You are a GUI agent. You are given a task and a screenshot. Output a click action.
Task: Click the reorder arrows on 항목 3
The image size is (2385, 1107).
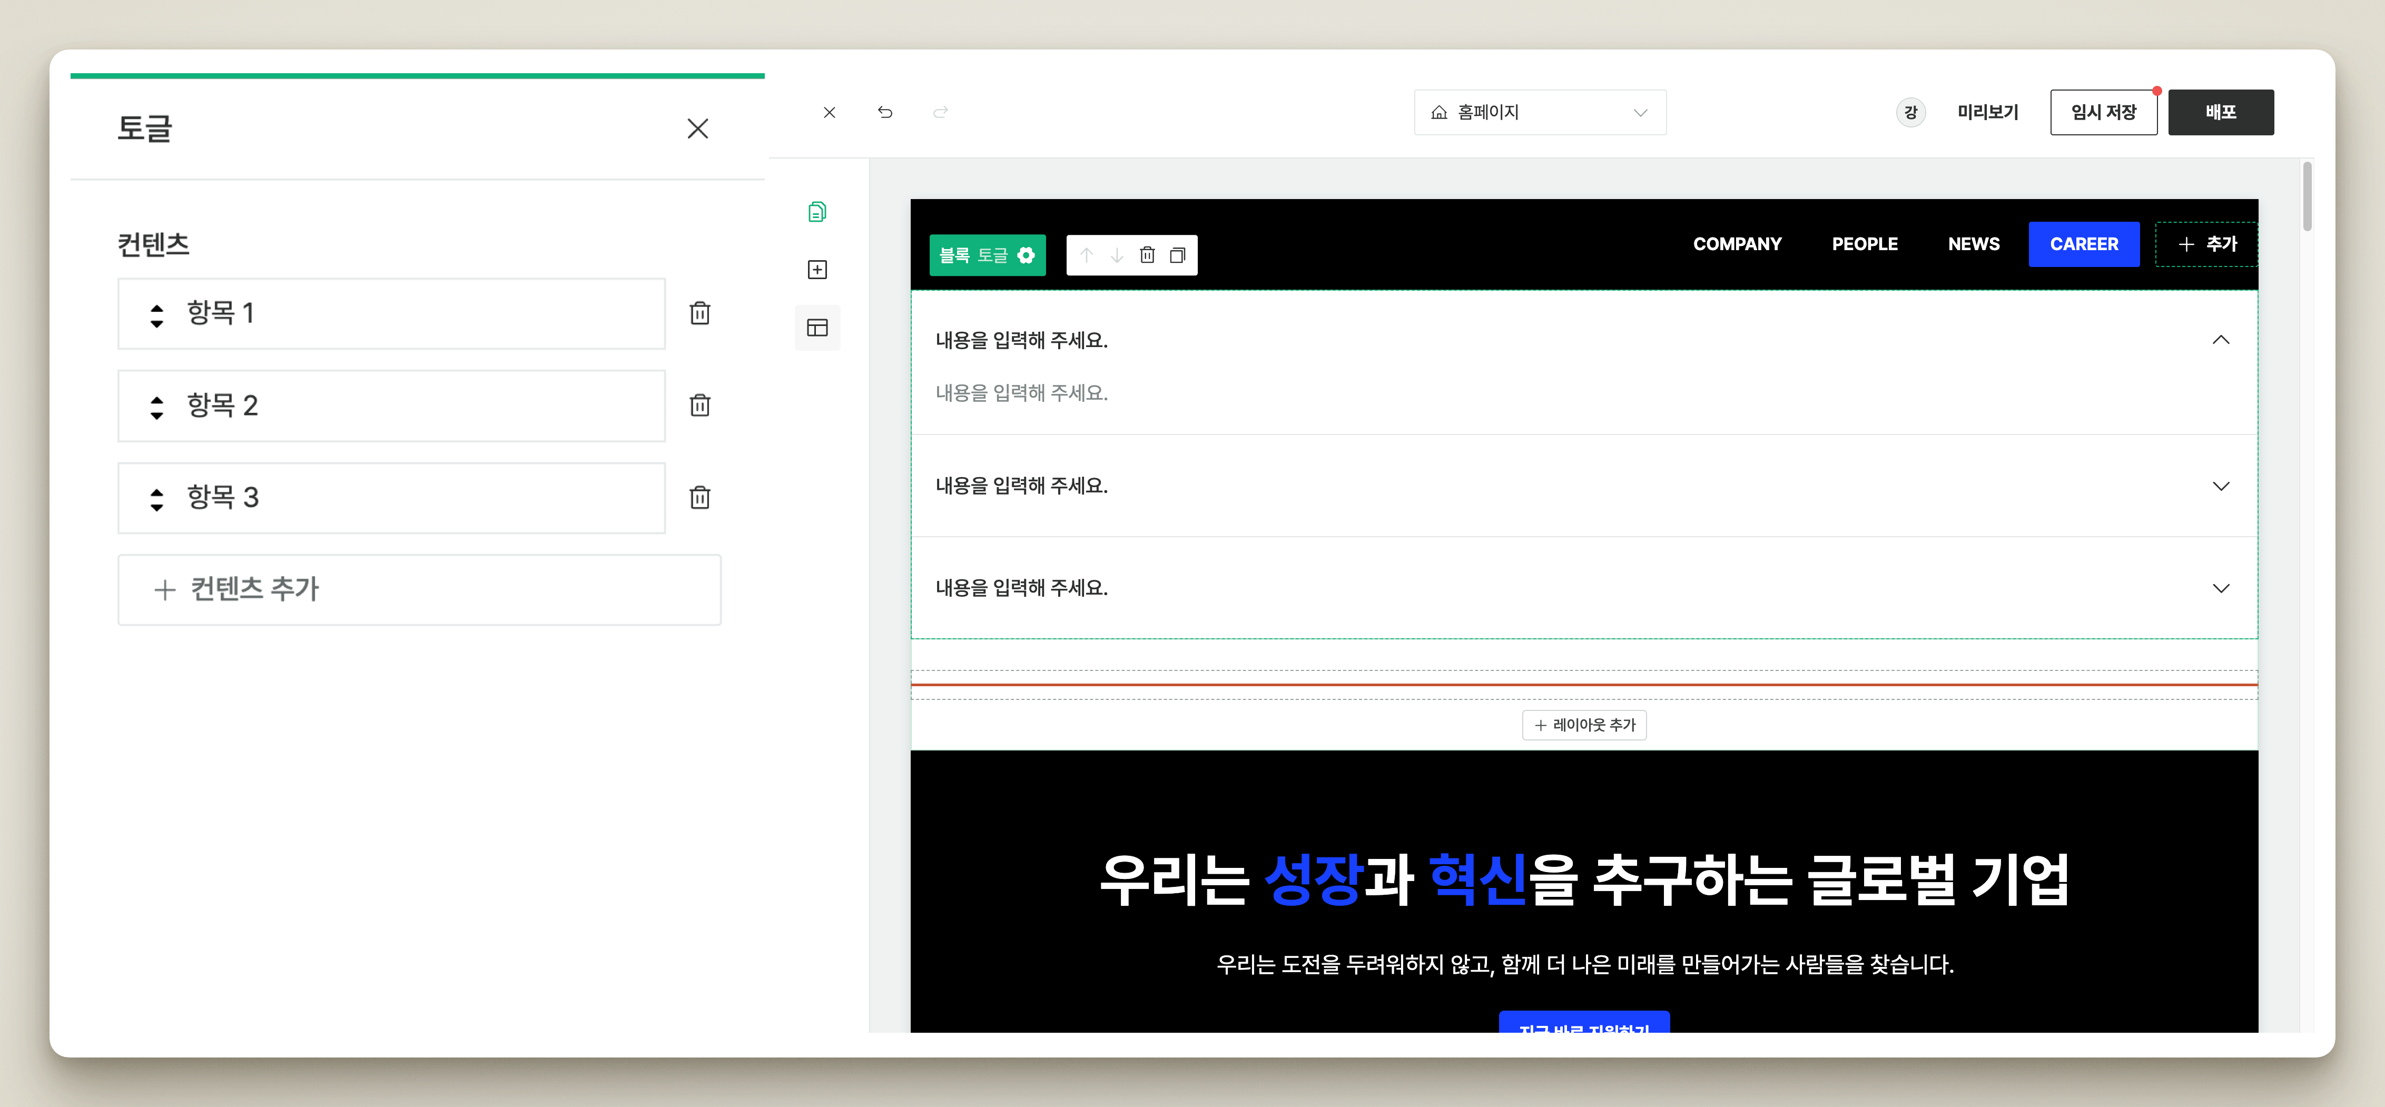[156, 500]
